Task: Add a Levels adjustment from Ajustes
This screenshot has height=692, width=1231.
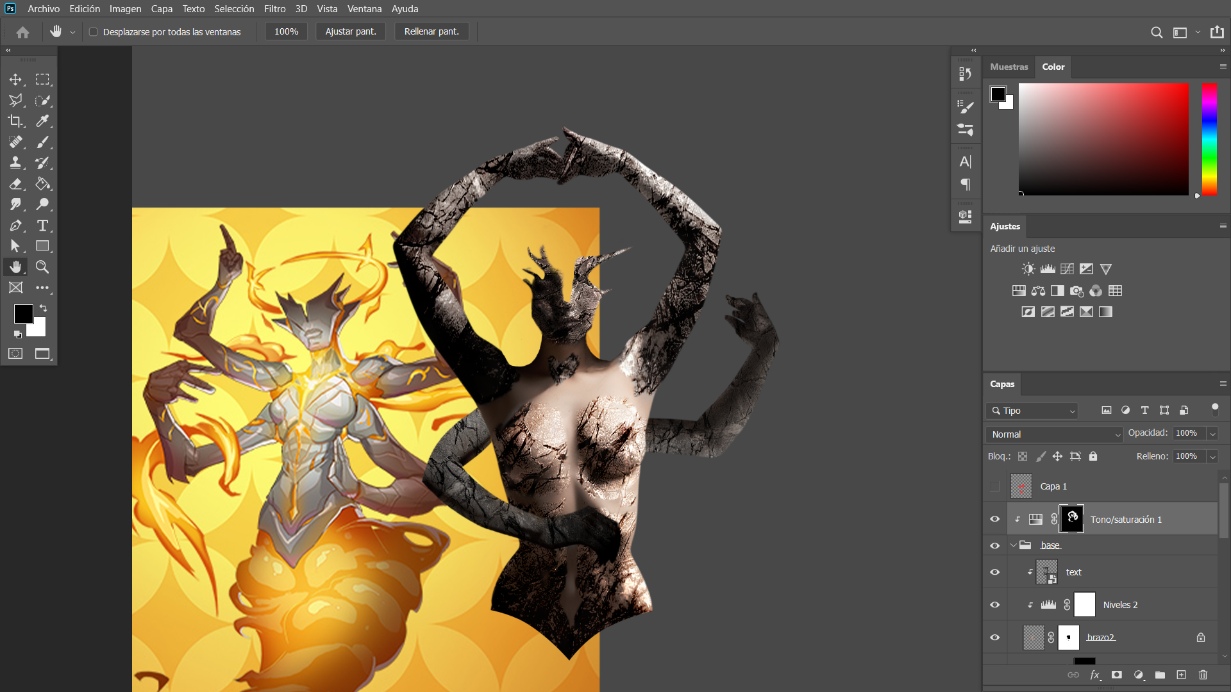Action: (1048, 269)
